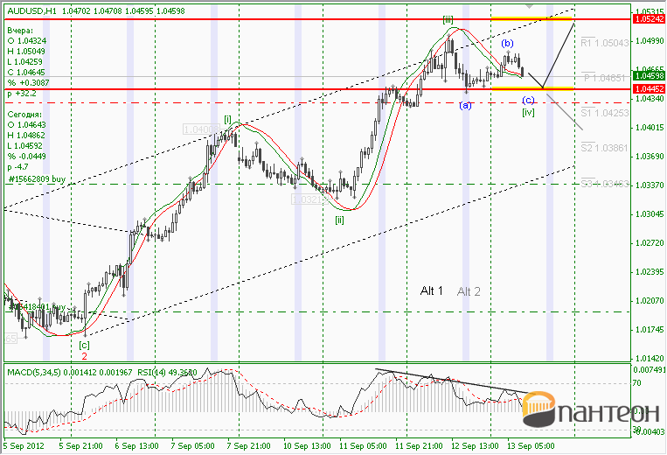Screen dimensions: 667x455
Task: Click the #15418401 buy order label
Action: (38, 306)
